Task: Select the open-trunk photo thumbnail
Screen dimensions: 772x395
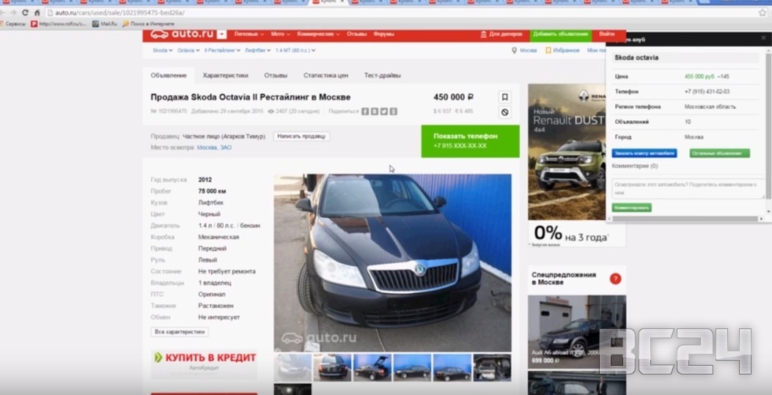Action: 372,367
